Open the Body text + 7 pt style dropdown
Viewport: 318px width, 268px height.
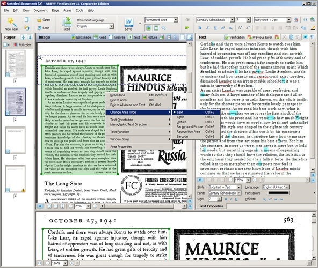pyautogui.click(x=288, y=20)
